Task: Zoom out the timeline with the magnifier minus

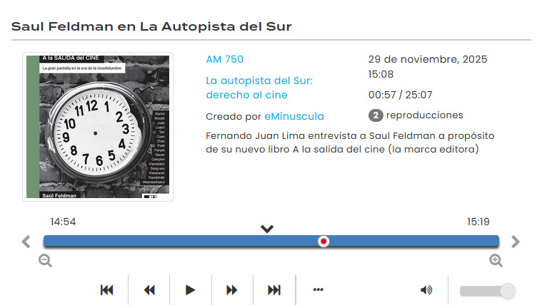Action: [46, 260]
